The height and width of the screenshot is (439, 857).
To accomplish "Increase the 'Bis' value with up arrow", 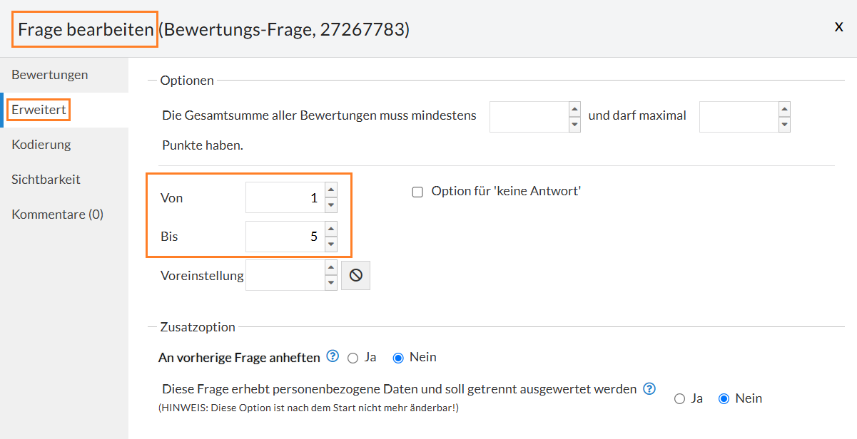I will pos(331,229).
